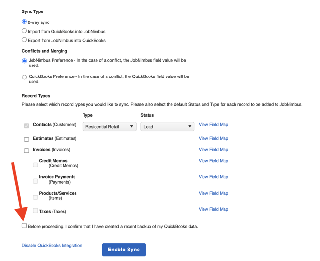320x261 pixels.
Task: Click the Type column header
Action: click(87, 115)
